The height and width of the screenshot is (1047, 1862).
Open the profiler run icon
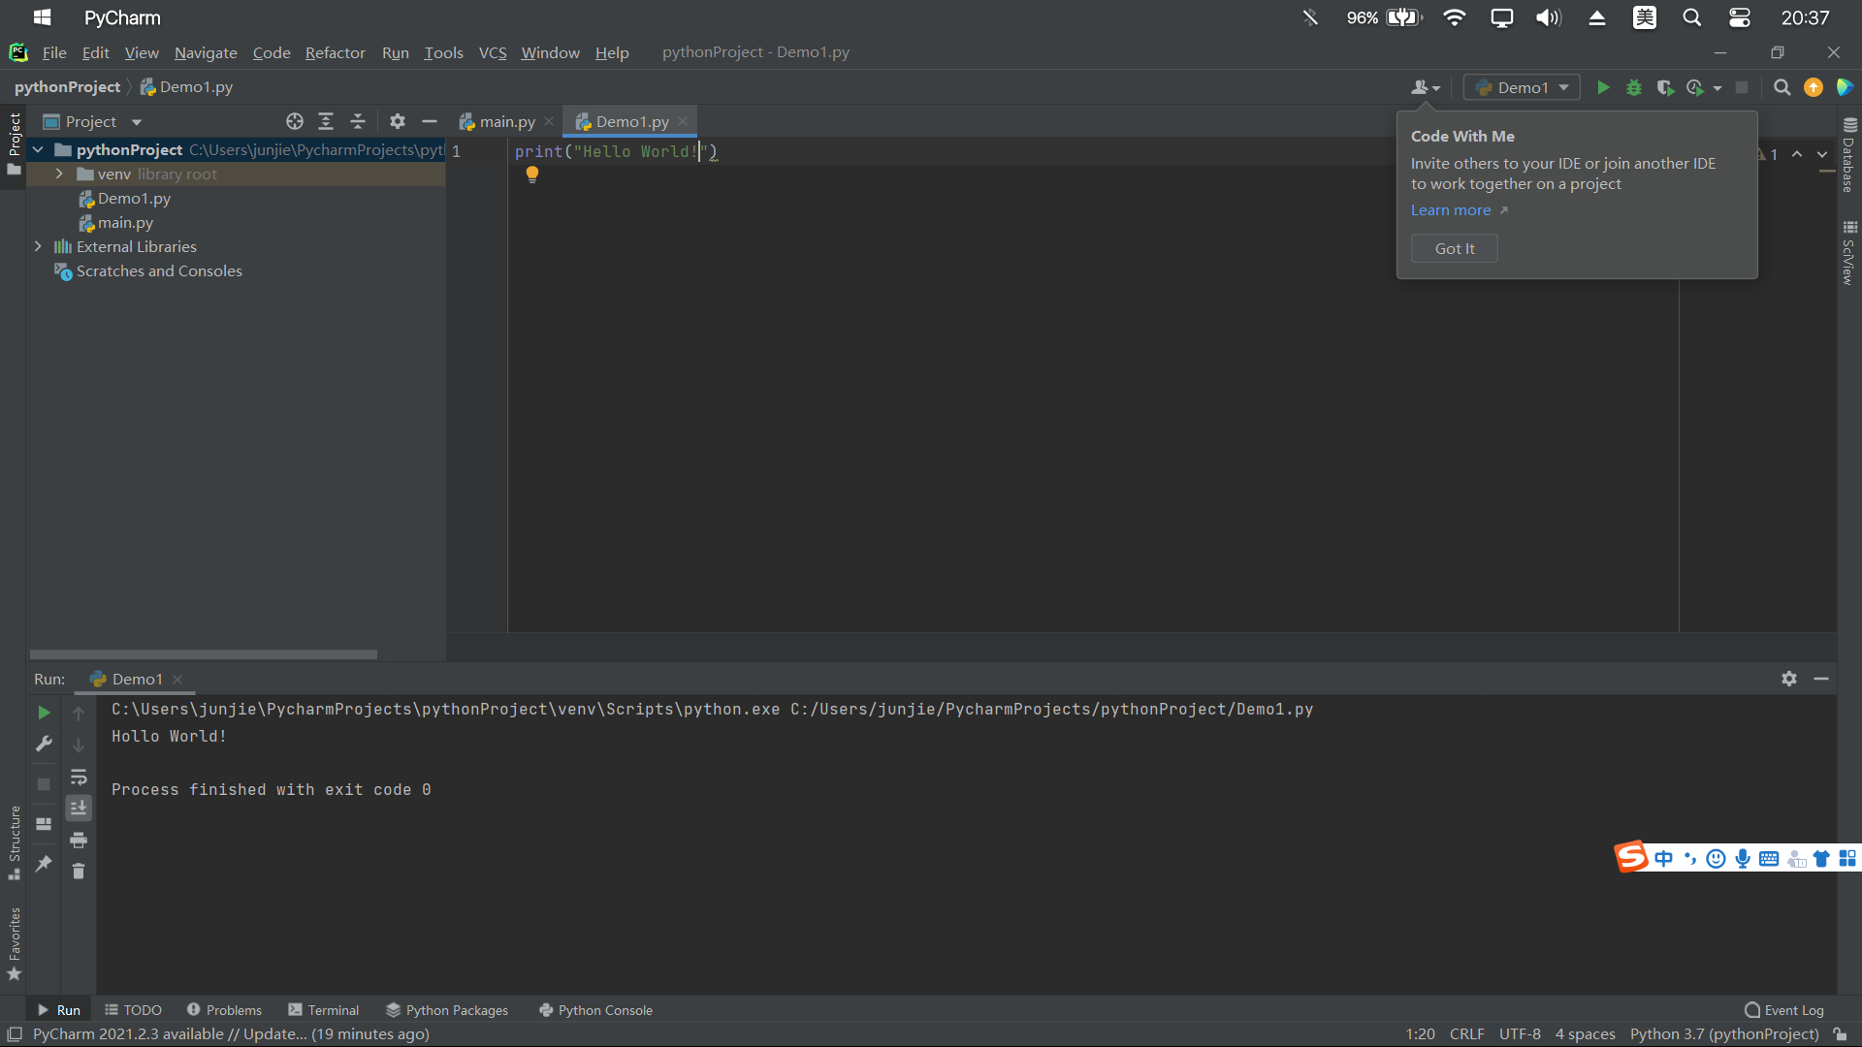tap(1695, 87)
